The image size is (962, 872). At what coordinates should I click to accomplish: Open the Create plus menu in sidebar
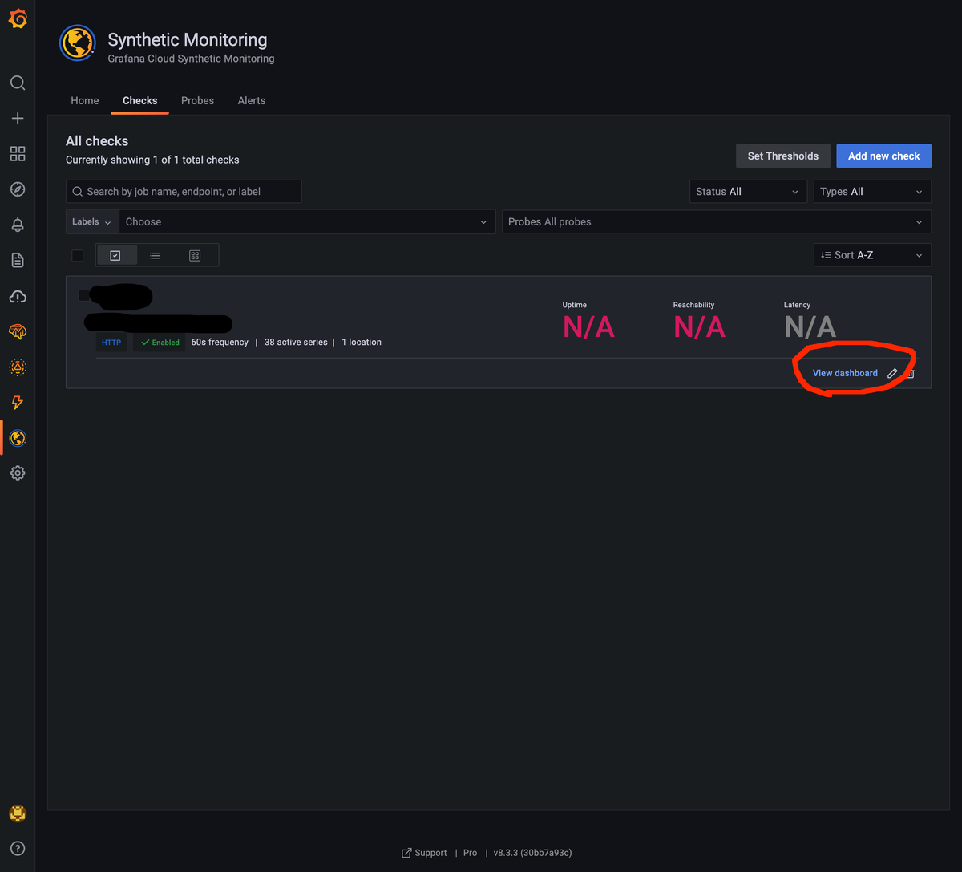click(x=18, y=118)
